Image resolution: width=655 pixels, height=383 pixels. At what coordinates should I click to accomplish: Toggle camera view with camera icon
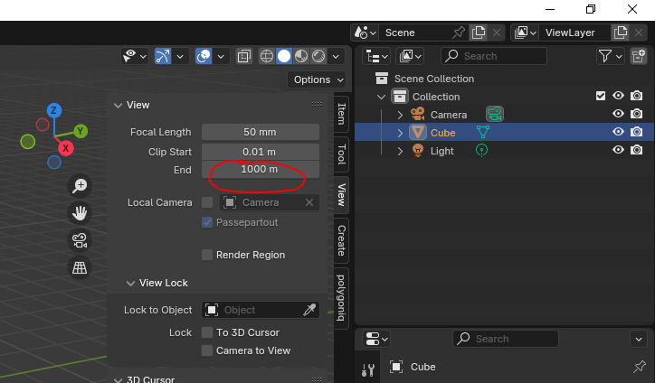tap(81, 240)
